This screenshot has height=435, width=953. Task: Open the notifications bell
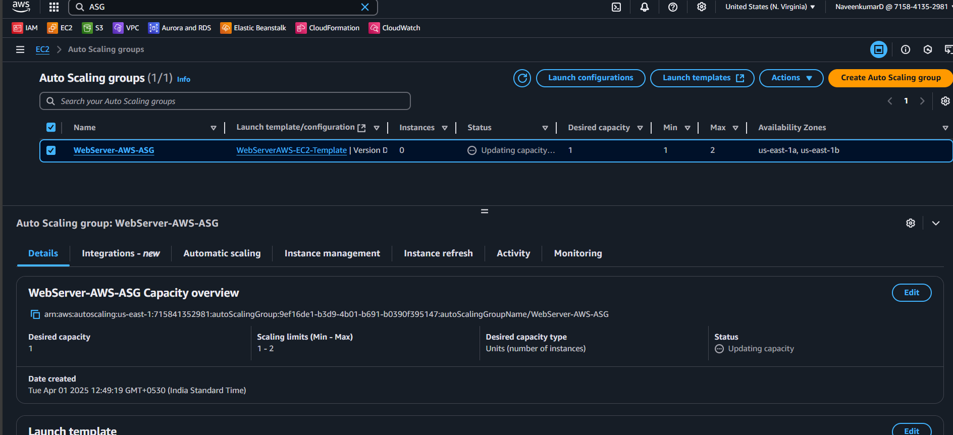(645, 7)
